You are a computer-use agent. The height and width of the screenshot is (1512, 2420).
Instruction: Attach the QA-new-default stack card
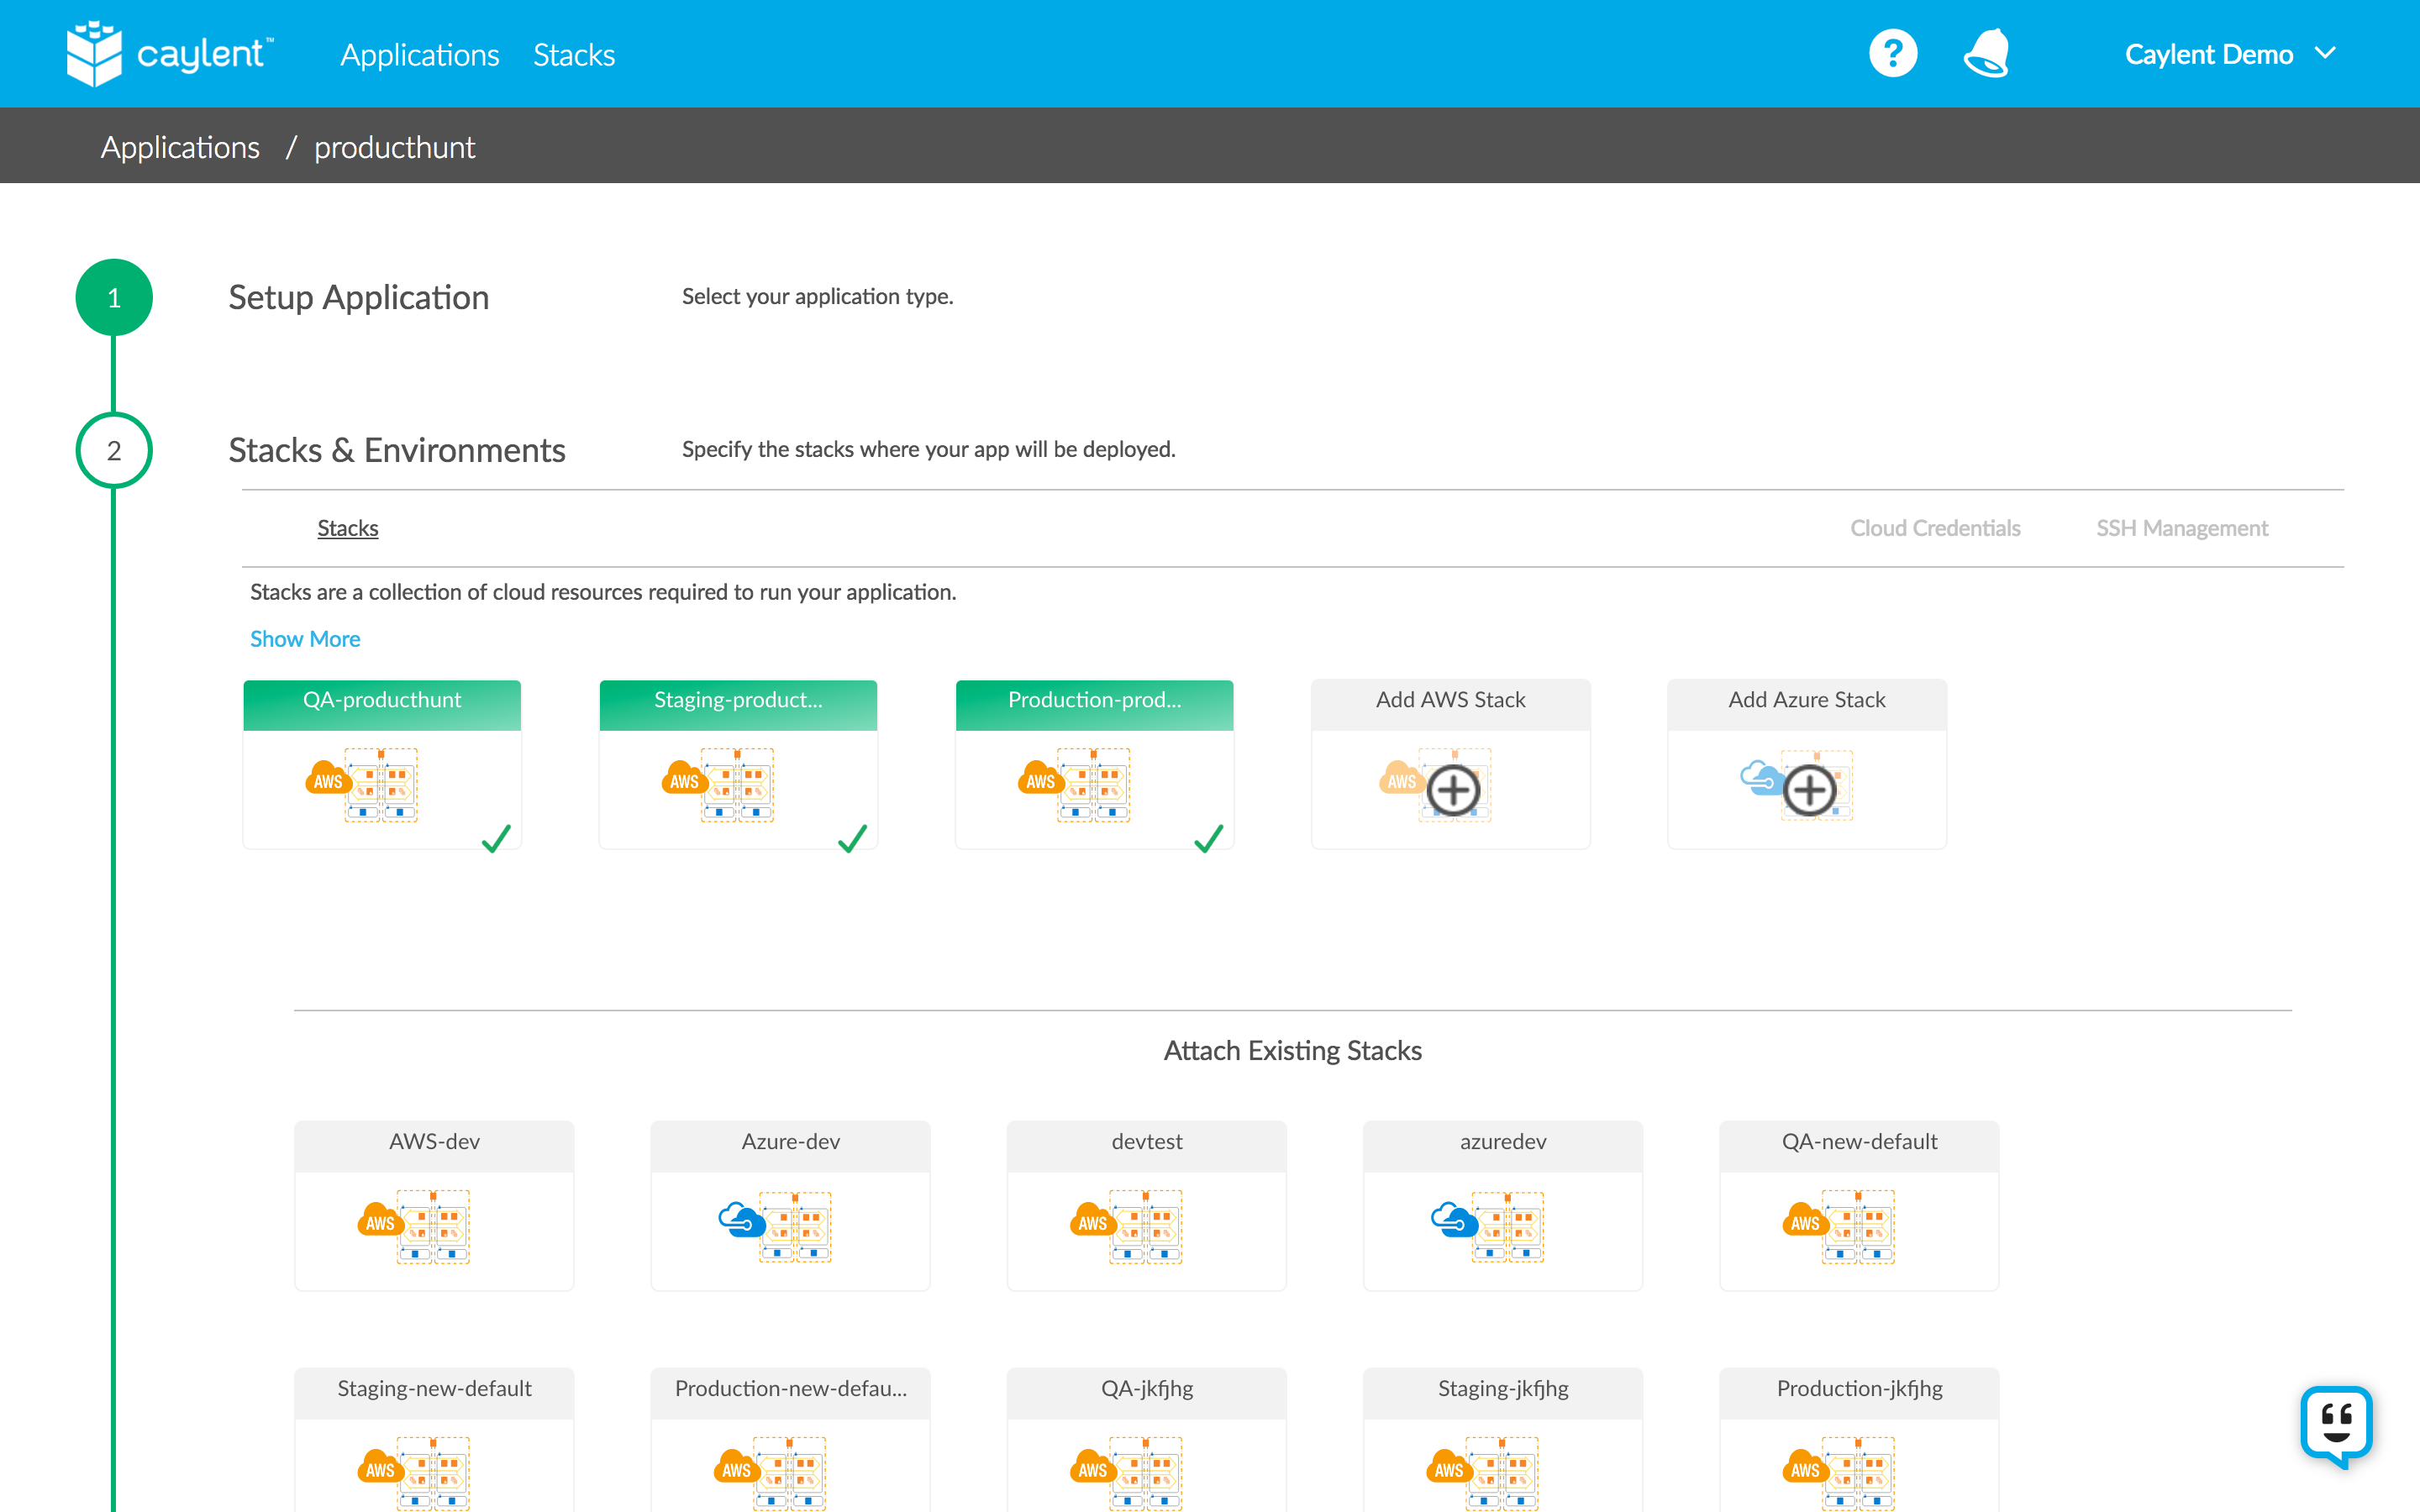coord(1858,1205)
